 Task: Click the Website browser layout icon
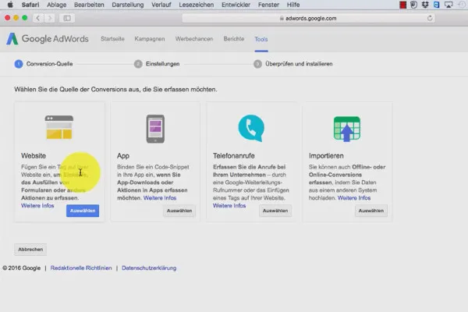59,127
